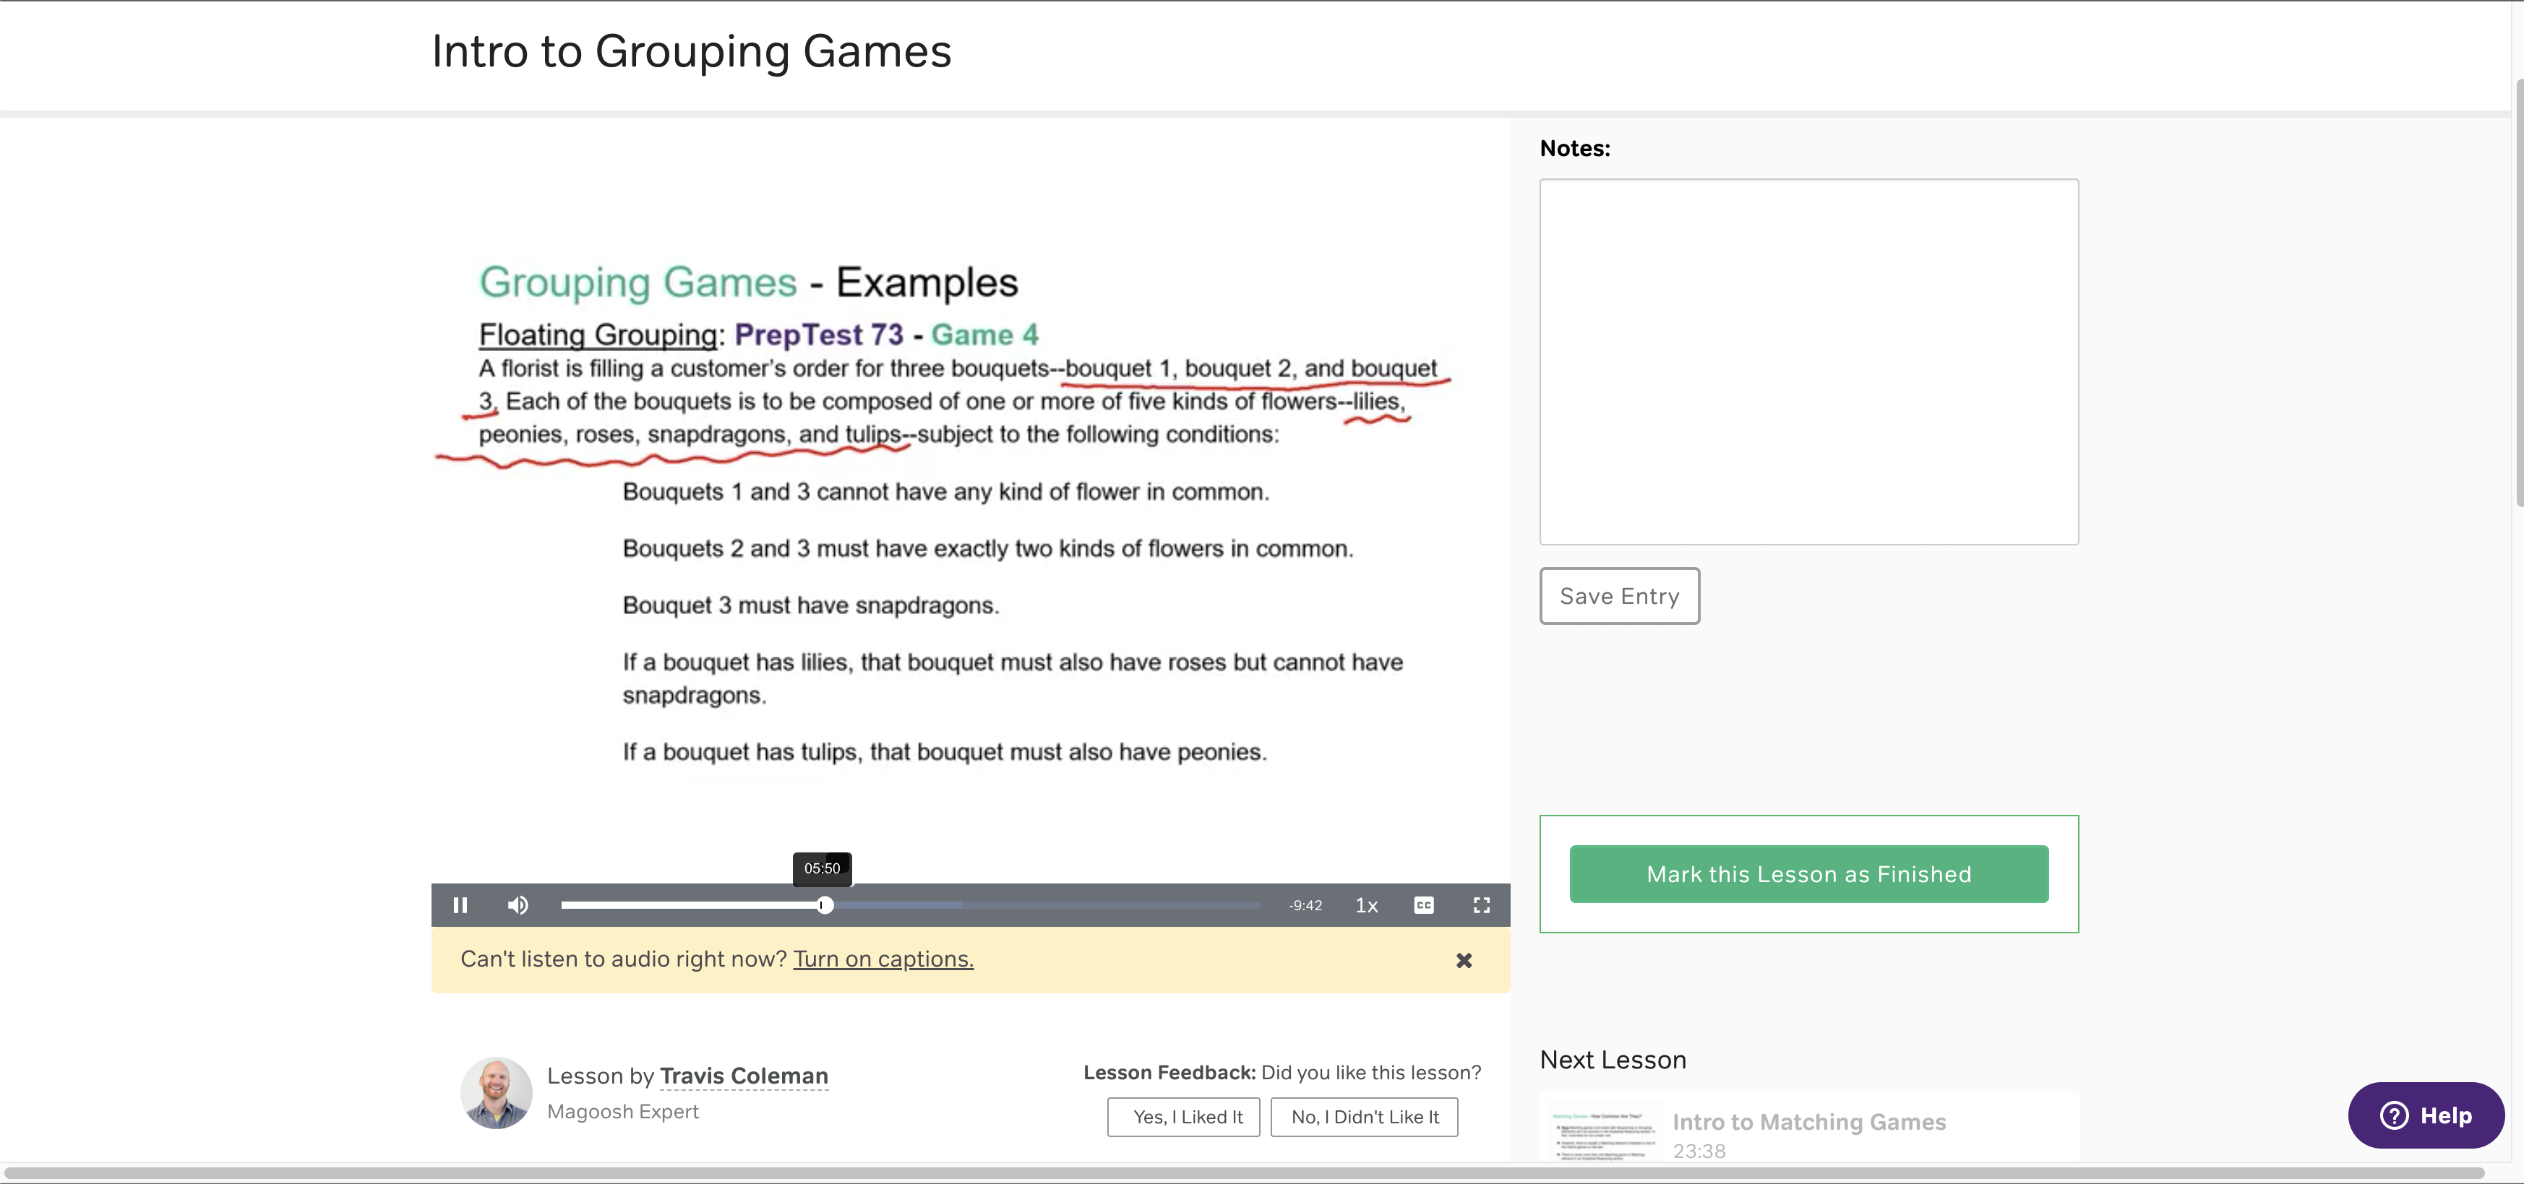Viewport: 2524px width, 1184px height.
Task: Click inside the Notes text area
Action: (1808, 361)
